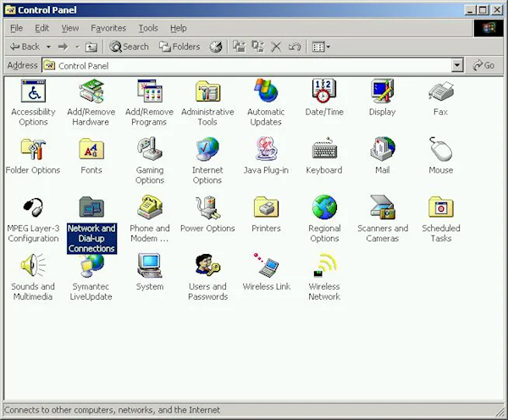
Task: Open the Favorites menu
Action: 108,28
